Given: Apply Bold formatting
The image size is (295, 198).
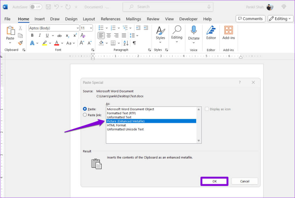Looking at the screenshot, I should (32, 35).
